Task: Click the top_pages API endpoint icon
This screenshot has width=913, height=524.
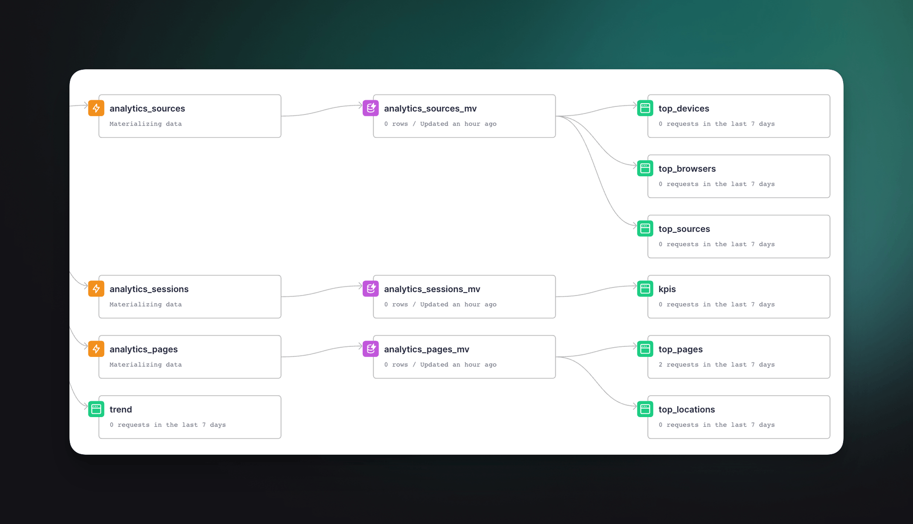Action: (x=645, y=349)
